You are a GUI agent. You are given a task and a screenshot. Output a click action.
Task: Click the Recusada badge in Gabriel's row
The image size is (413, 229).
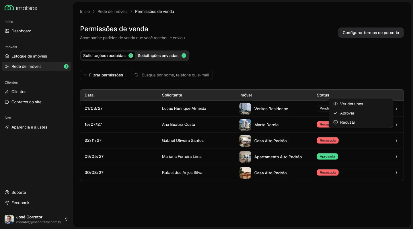(x=328, y=141)
